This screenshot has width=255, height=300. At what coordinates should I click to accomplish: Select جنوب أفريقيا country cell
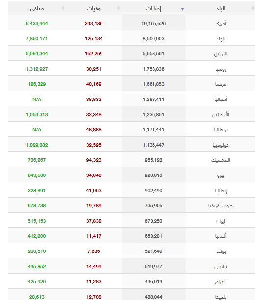pos(220,206)
